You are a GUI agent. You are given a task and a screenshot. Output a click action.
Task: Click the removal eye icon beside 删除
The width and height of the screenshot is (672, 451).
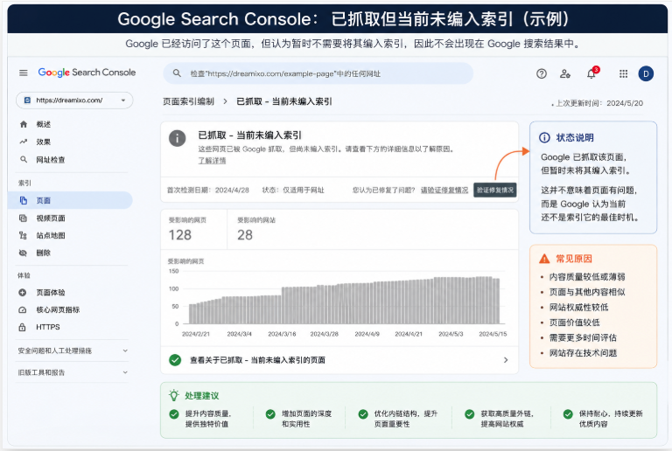pos(23,253)
